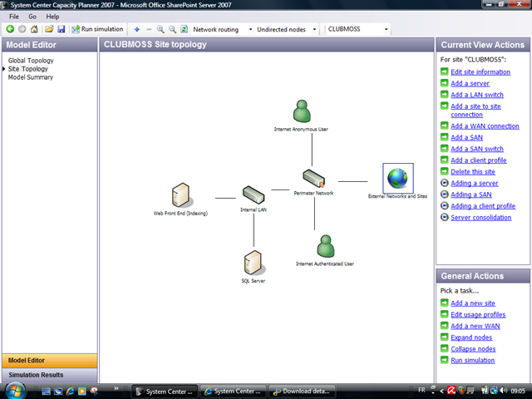Viewport: 532px width, 399px height.
Task: Open the Download deta... taskbar button
Action: (x=302, y=392)
